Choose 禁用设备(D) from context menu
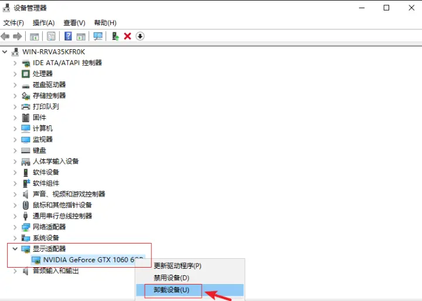This screenshot has width=422, height=301. pyautogui.click(x=190, y=278)
